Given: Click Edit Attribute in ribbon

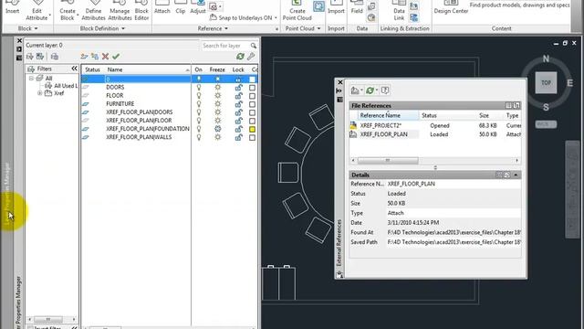Looking at the screenshot, I should click(36, 11).
